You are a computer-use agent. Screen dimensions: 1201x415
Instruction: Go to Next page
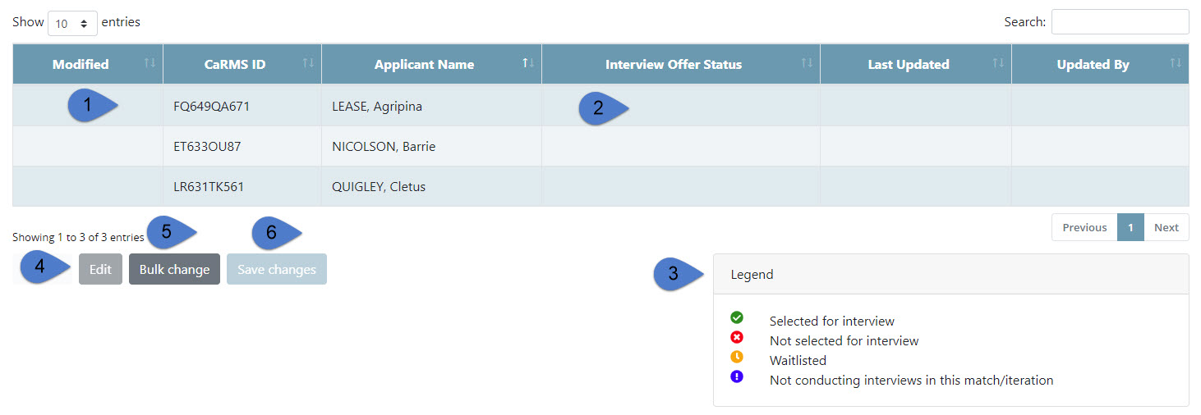(x=1166, y=228)
